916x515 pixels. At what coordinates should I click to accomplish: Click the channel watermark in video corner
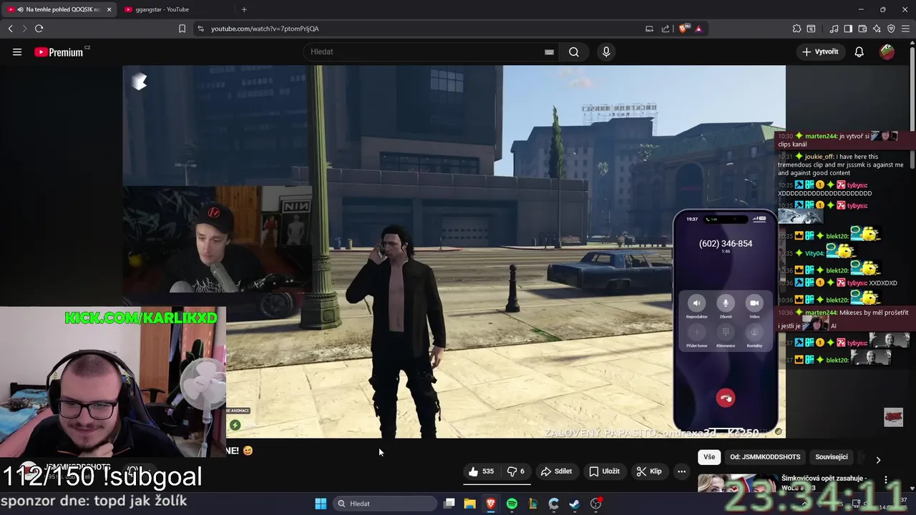(x=893, y=417)
